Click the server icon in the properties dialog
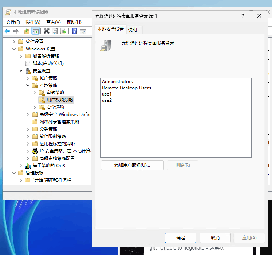The width and height of the screenshot is (272, 255). pyautogui.click(x=106, y=45)
